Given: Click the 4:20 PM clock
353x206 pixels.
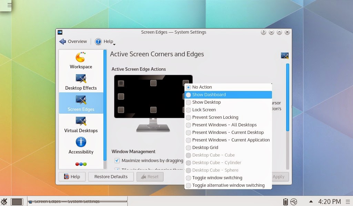Looking at the screenshot, I should point(329,202).
